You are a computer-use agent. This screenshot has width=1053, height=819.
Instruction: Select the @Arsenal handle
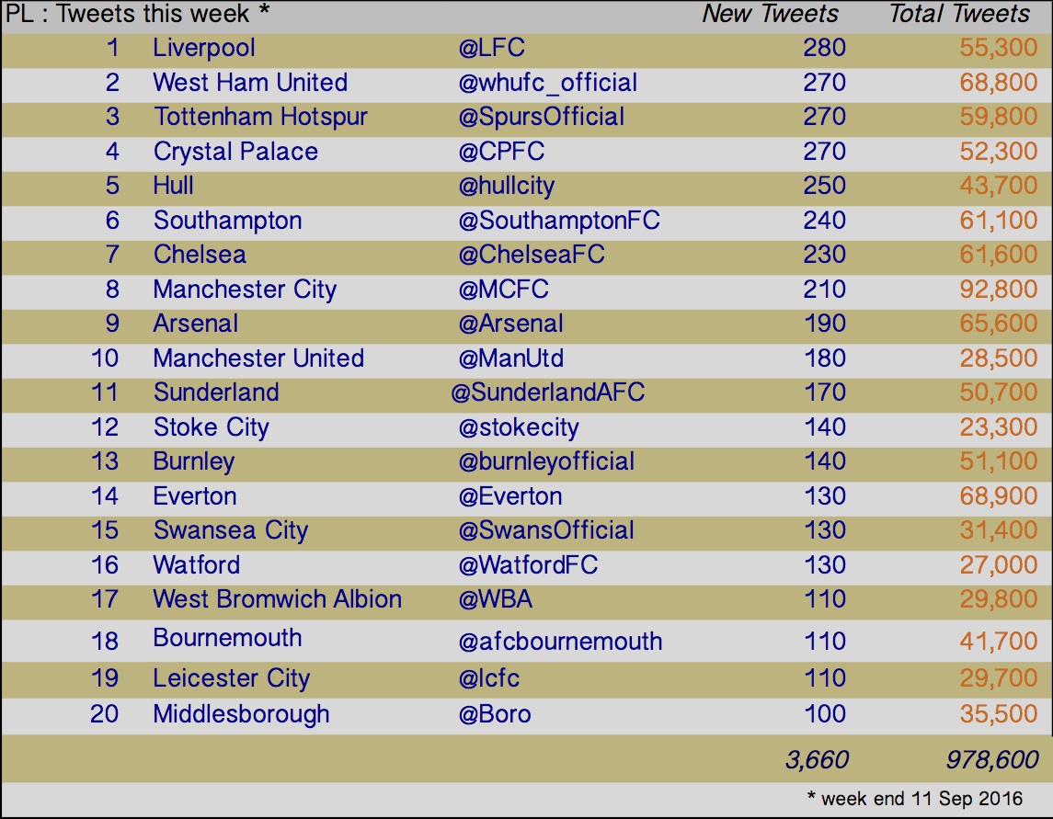[510, 324]
